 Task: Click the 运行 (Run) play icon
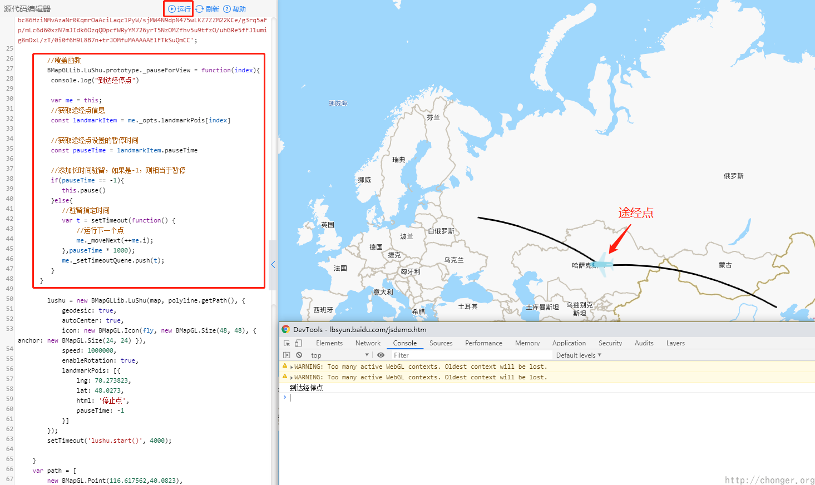click(x=172, y=9)
